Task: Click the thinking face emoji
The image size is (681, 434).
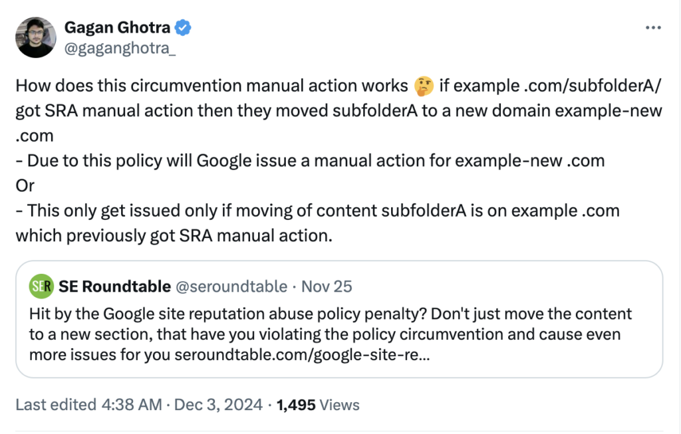Action: click(422, 86)
